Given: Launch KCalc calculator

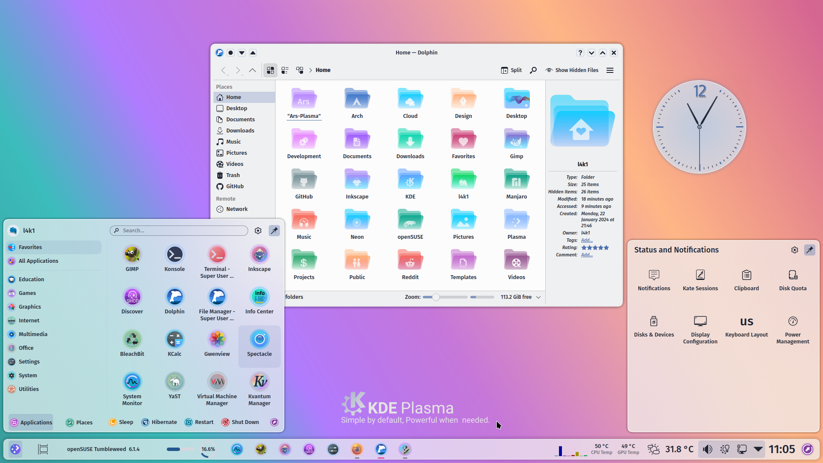Looking at the screenshot, I should tap(174, 343).
